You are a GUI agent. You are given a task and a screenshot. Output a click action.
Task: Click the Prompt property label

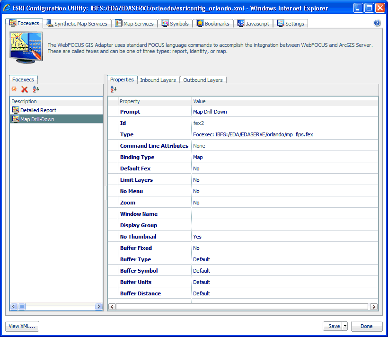[130, 112]
